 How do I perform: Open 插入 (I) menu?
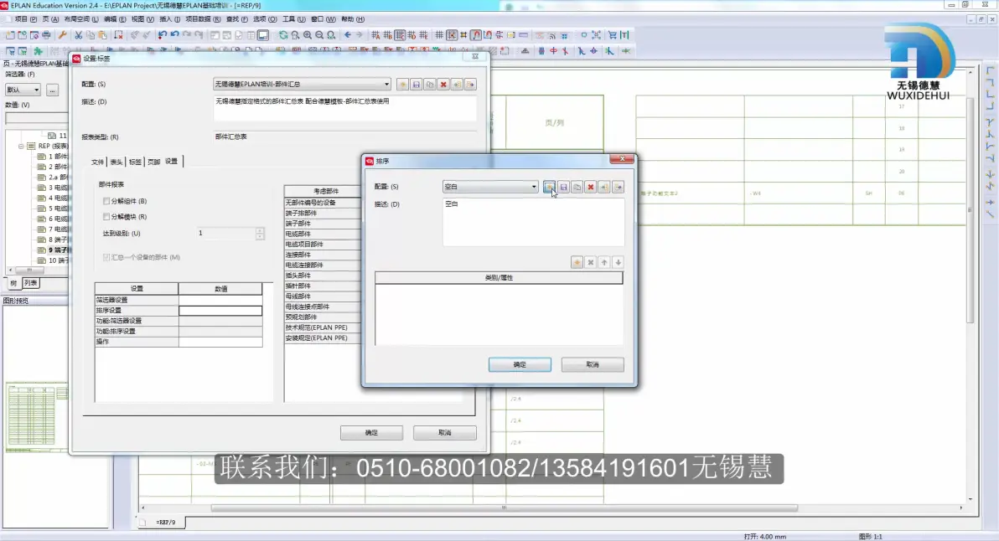click(x=169, y=19)
